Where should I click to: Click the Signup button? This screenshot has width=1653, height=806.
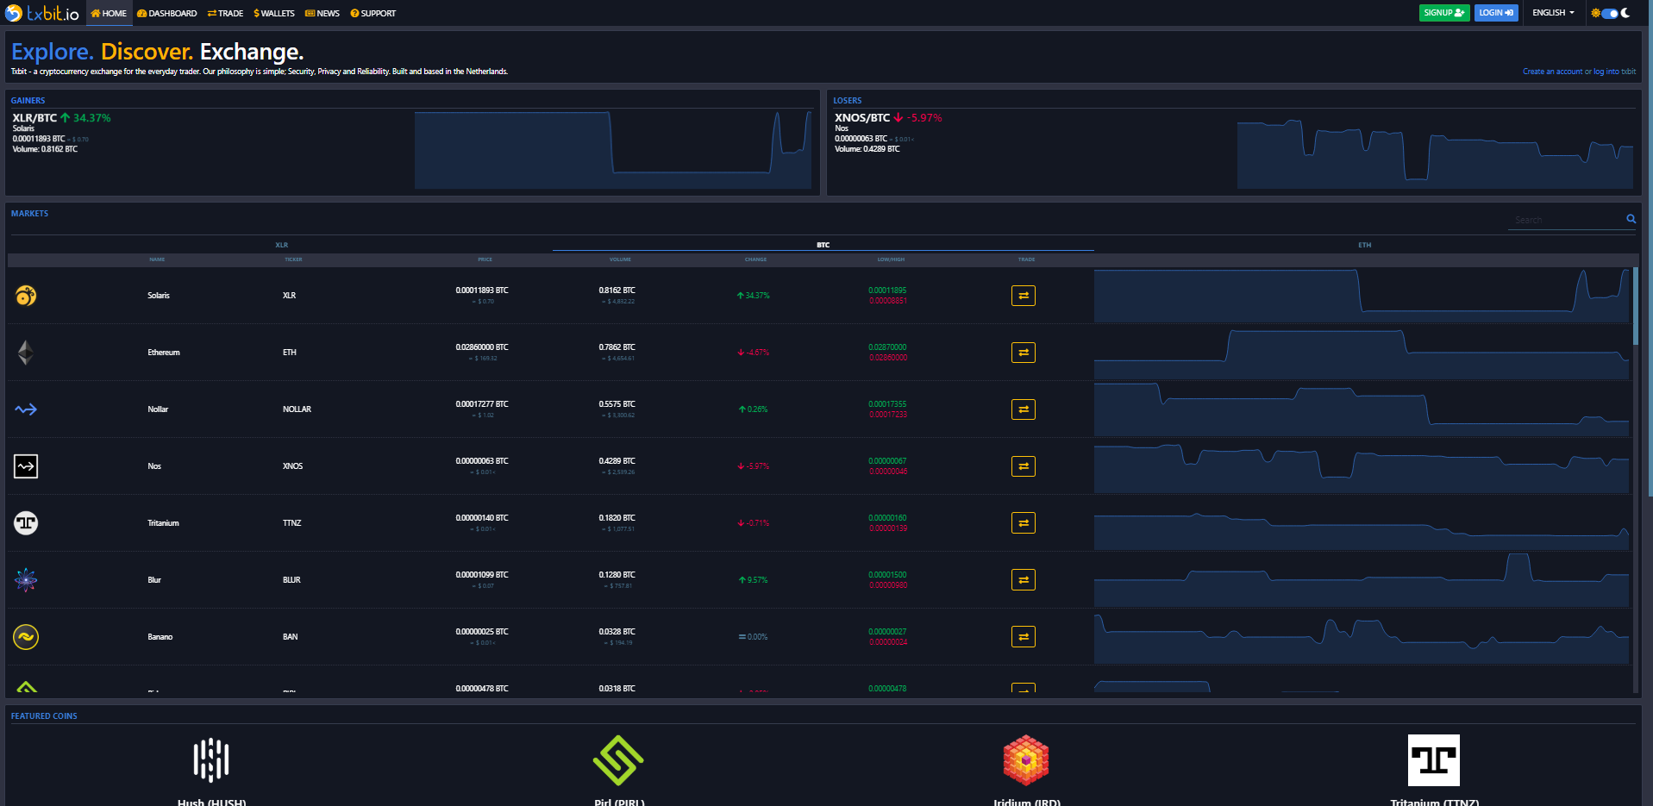coord(1444,13)
